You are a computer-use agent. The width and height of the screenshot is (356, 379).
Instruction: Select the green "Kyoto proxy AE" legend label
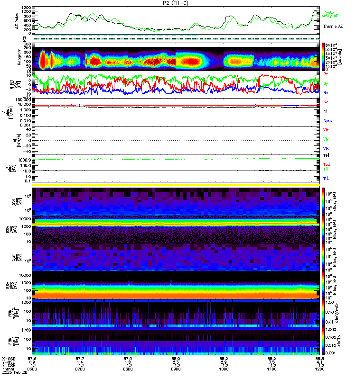(329, 14)
